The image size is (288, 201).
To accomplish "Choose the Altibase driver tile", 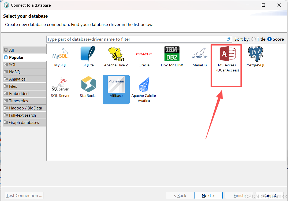I will click(x=116, y=90).
